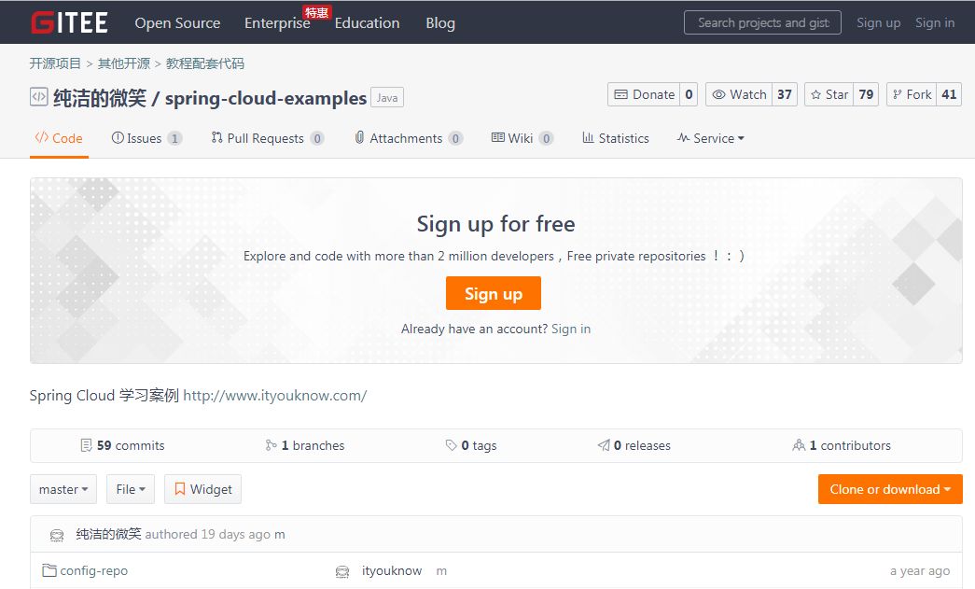This screenshot has height=589, width=975.
Task: Go to 教程配套代码 breadcrumb
Action: coord(205,63)
